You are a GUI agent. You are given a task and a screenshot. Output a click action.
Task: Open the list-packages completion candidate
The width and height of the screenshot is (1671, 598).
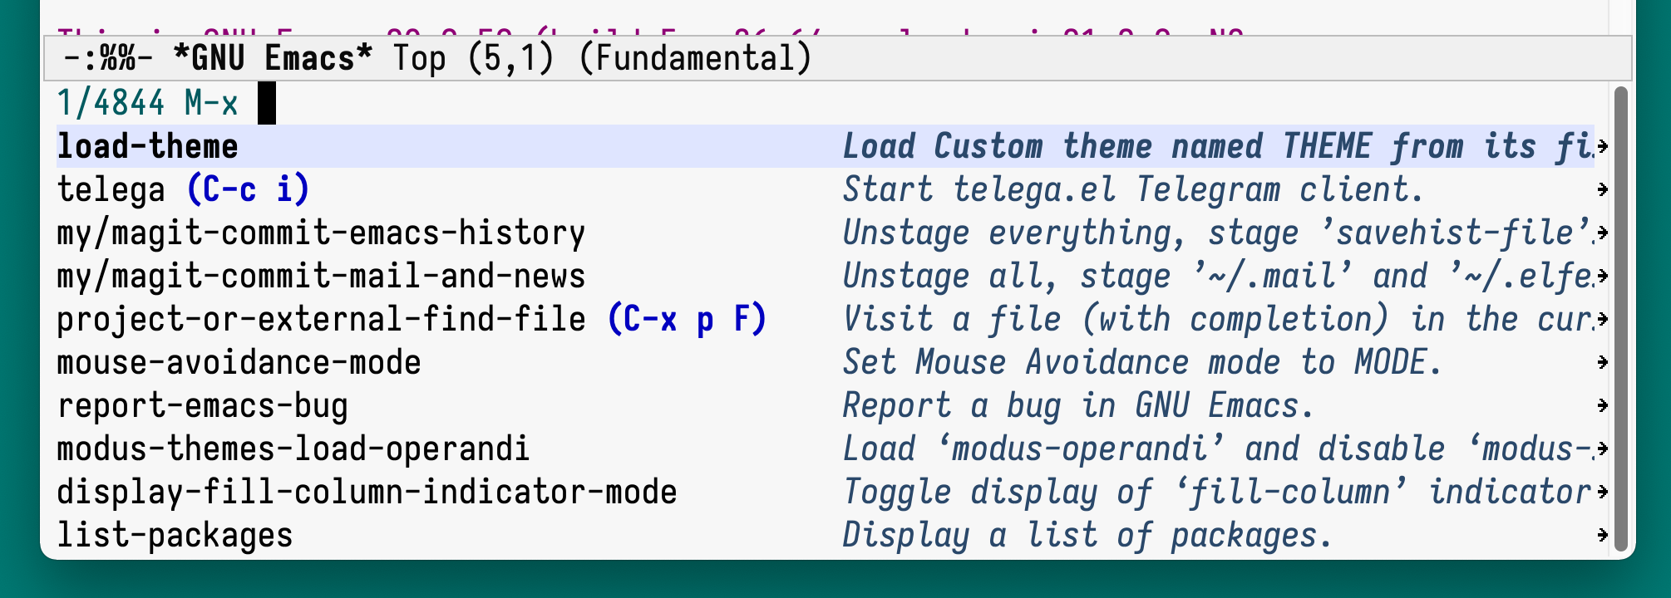tap(175, 534)
